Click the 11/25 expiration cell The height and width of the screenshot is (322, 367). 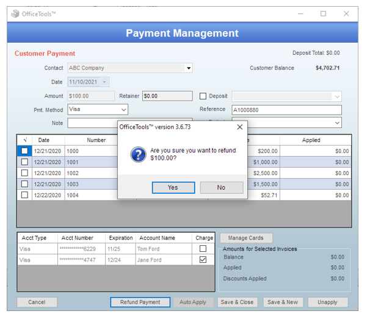tap(120, 249)
